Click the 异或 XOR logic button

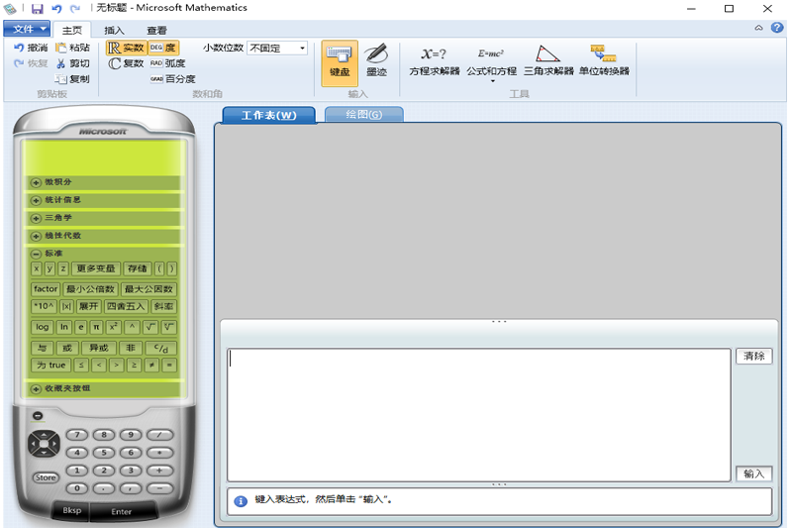[x=99, y=348]
